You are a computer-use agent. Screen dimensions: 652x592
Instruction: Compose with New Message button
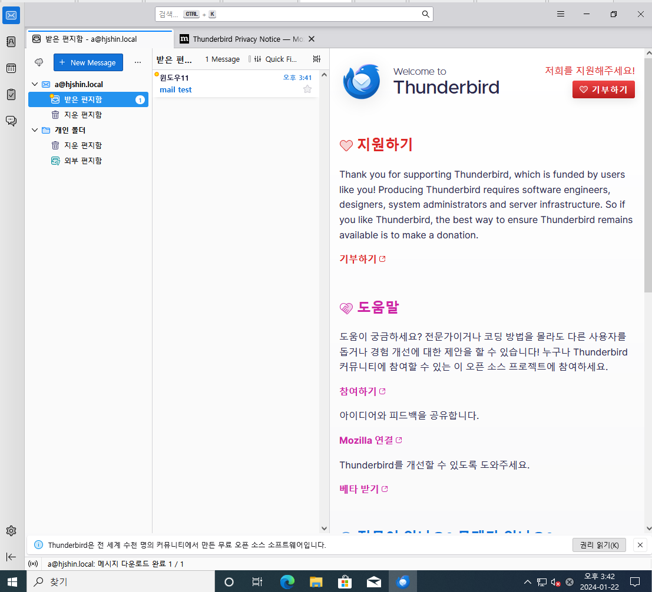click(88, 62)
